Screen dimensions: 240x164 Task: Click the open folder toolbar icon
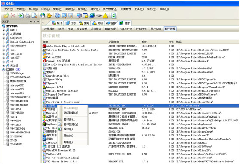pyautogui.click(x=6, y=15)
